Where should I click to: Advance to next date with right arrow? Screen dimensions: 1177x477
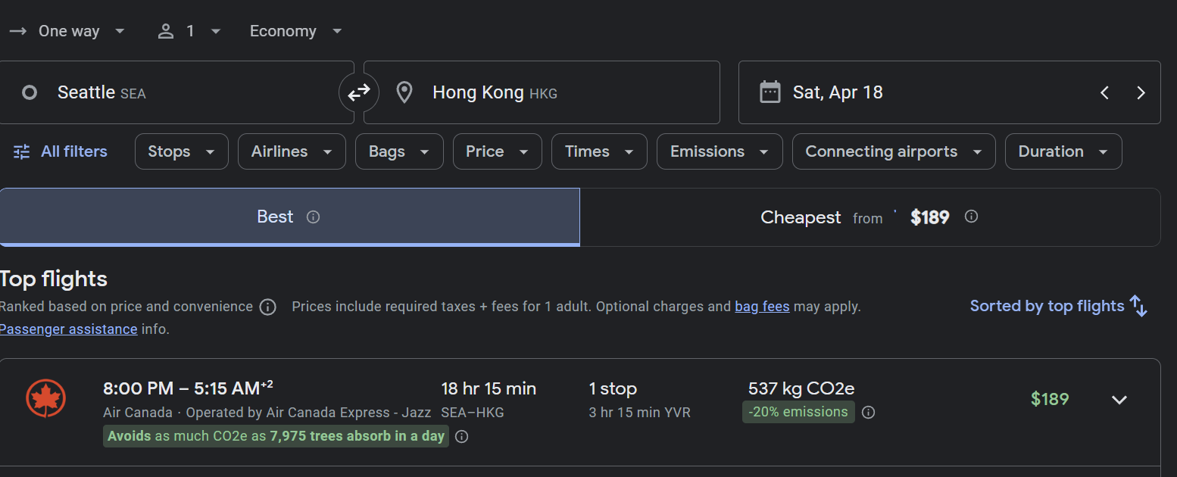(x=1141, y=92)
